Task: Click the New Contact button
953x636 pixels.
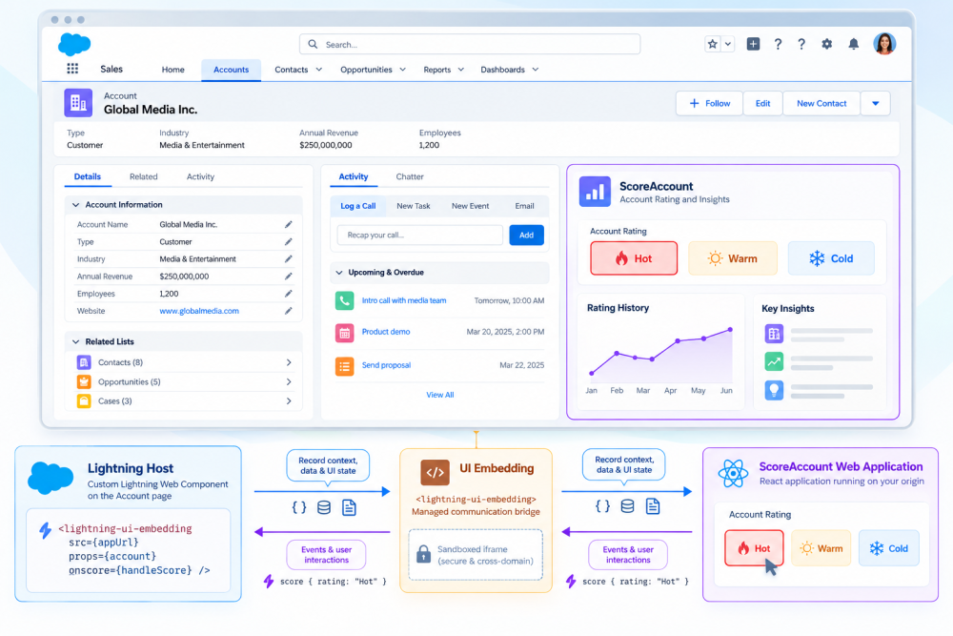Action: 821,103
